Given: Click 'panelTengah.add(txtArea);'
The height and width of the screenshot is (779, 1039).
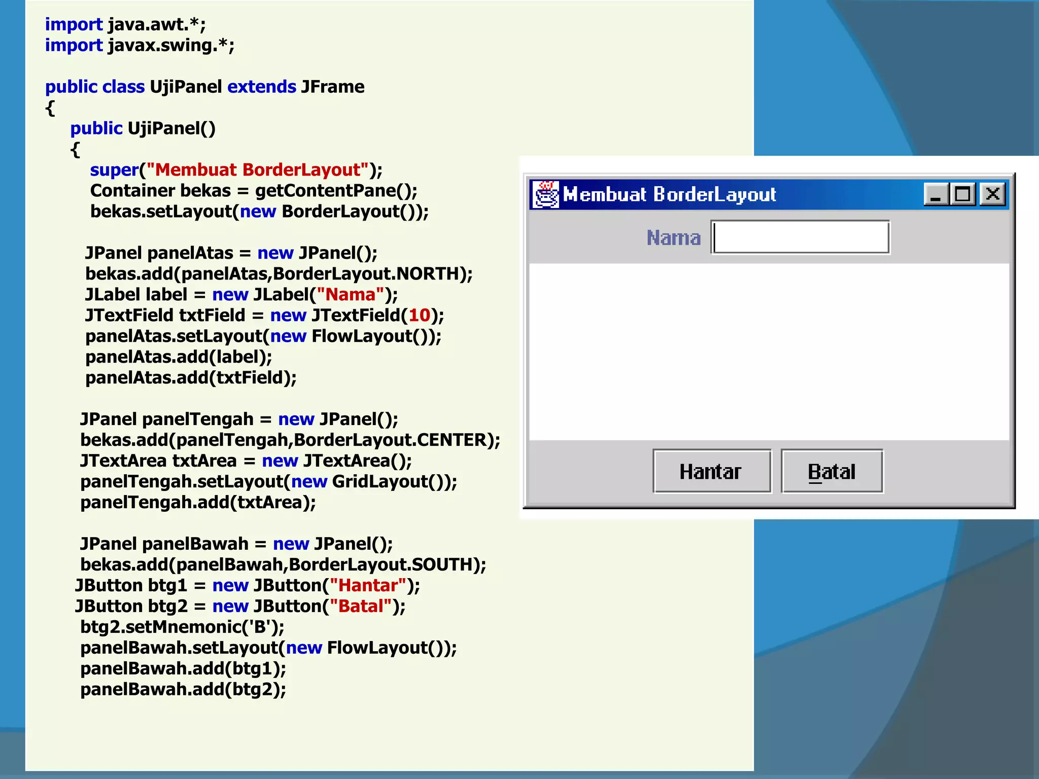Looking at the screenshot, I should pyautogui.click(x=198, y=503).
